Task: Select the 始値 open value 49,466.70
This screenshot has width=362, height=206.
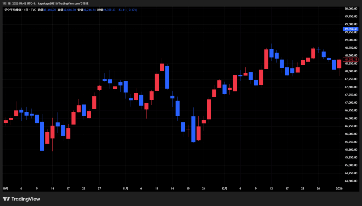Action: [50, 10]
